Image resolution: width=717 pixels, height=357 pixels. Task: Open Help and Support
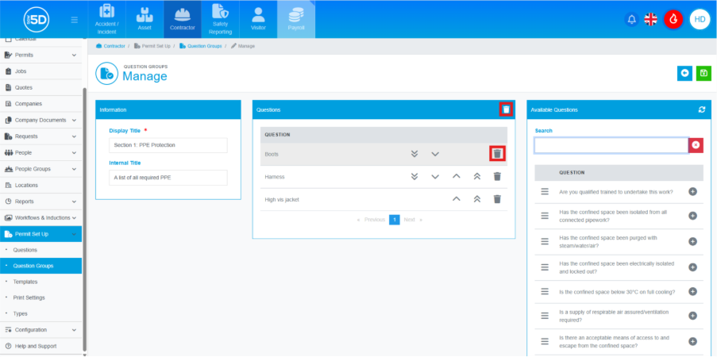pos(35,346)
